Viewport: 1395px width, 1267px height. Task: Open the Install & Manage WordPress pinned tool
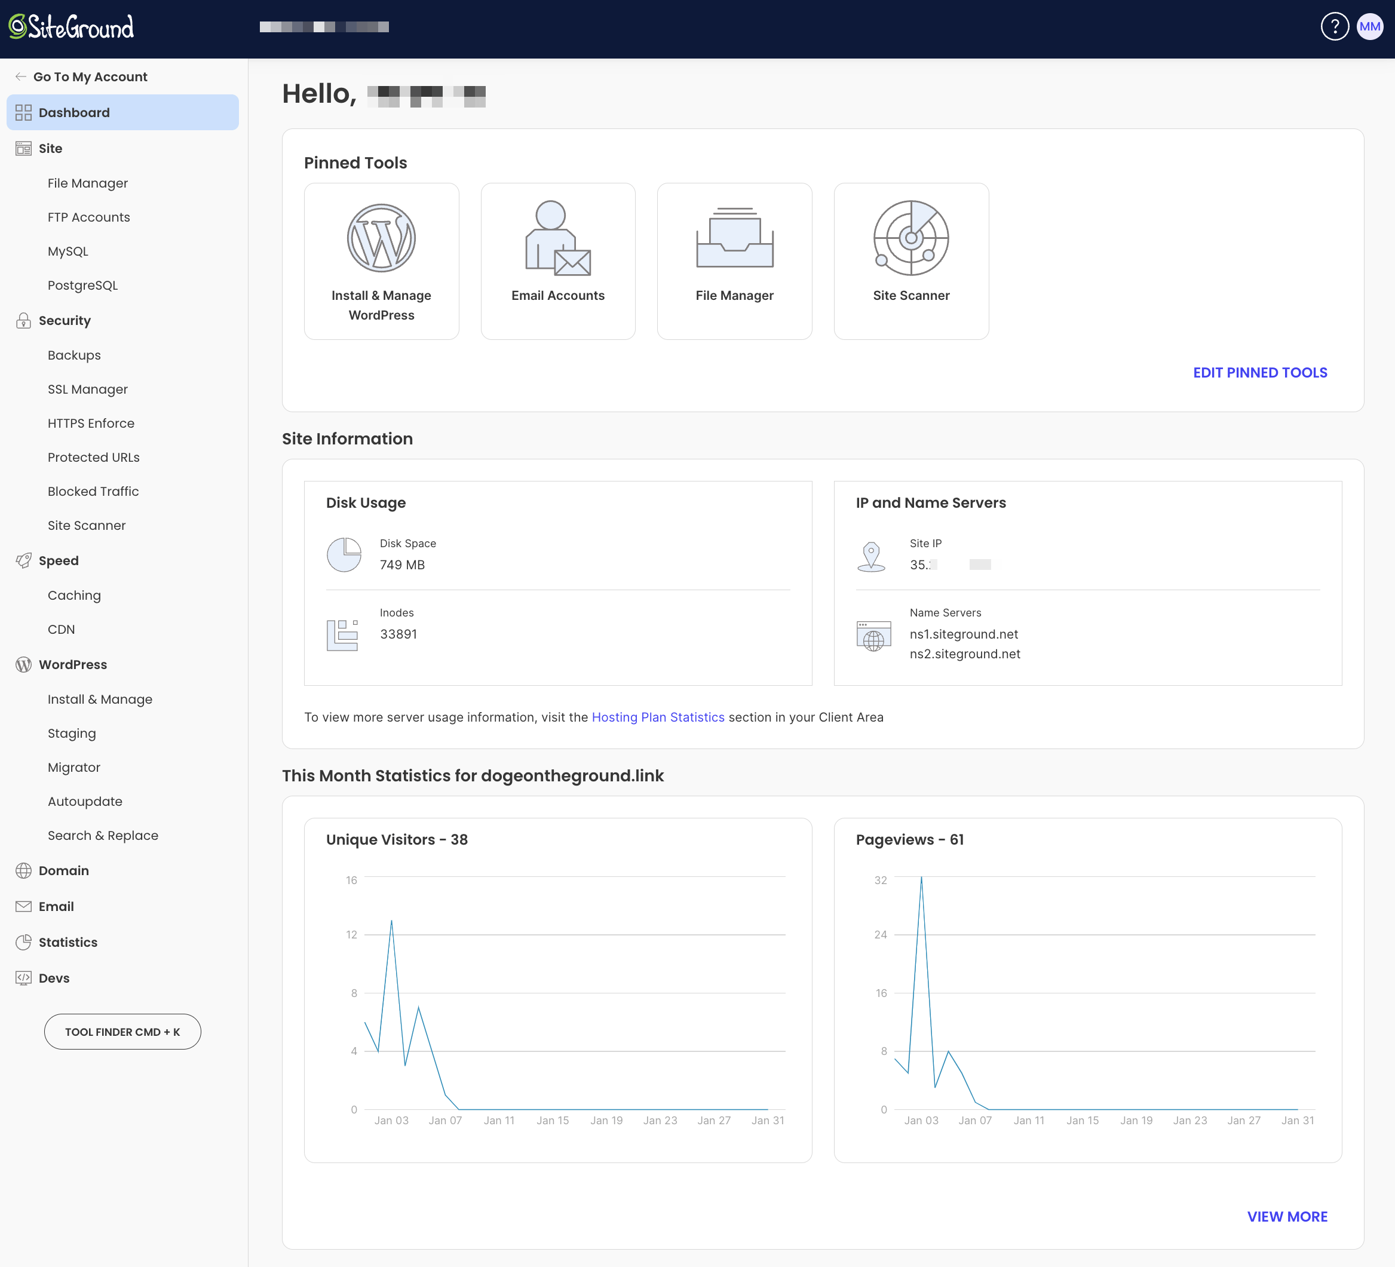point(381,262)
